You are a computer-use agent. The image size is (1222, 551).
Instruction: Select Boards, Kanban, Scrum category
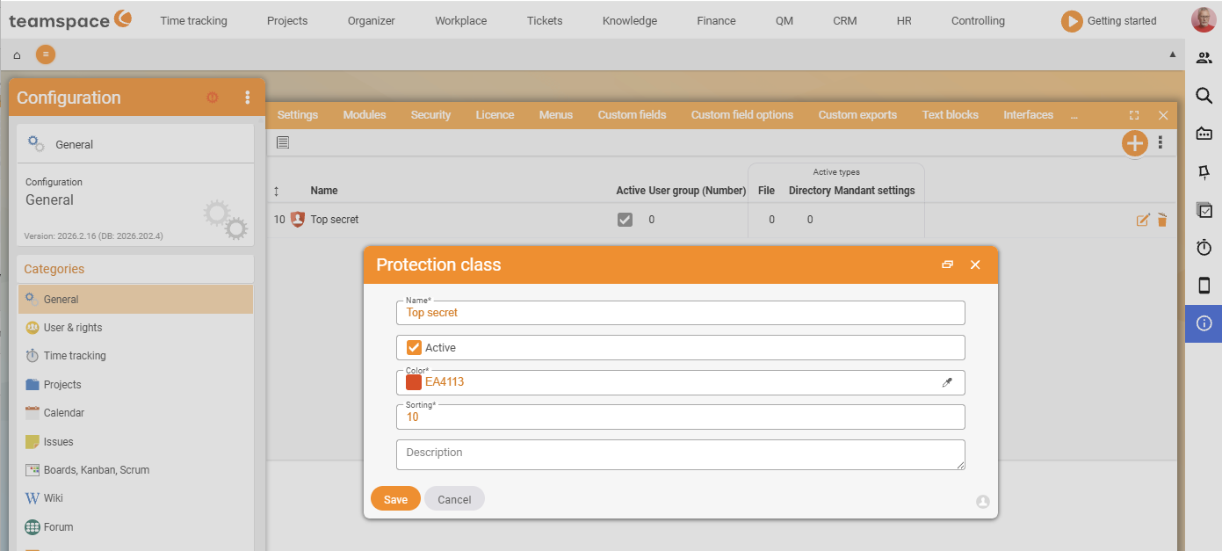135,470
